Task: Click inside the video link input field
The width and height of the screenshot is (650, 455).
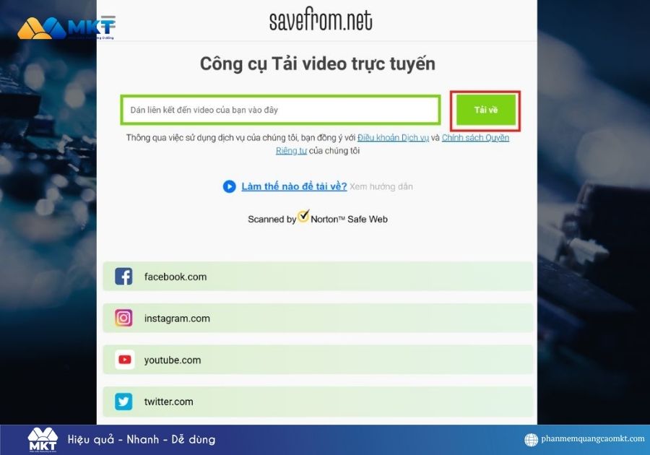Action: click(281, 109)
